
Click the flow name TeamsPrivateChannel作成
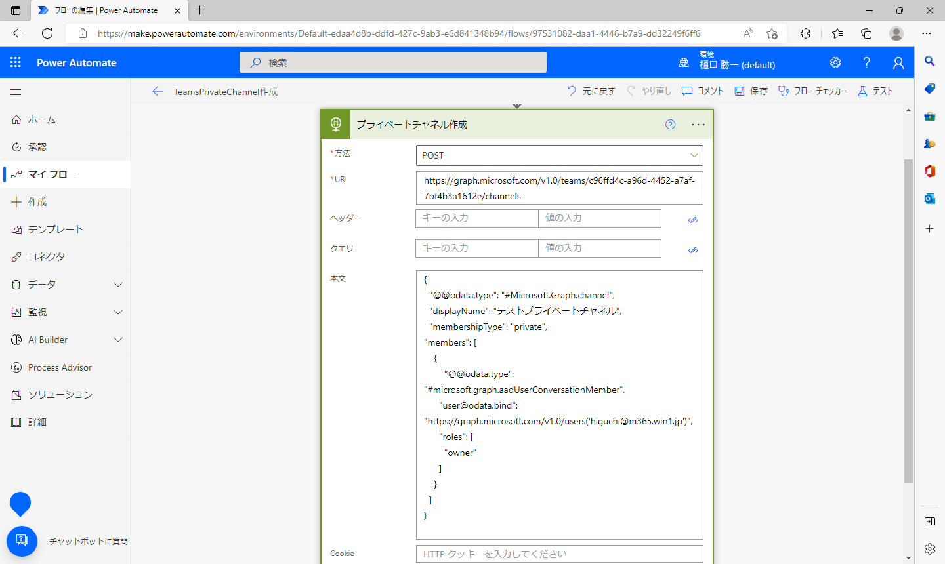[226, 92]
